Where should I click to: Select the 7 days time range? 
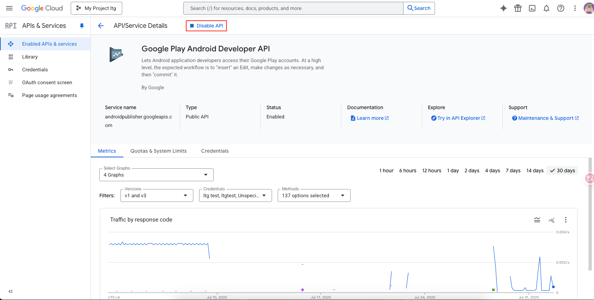[x=513, y=171]
